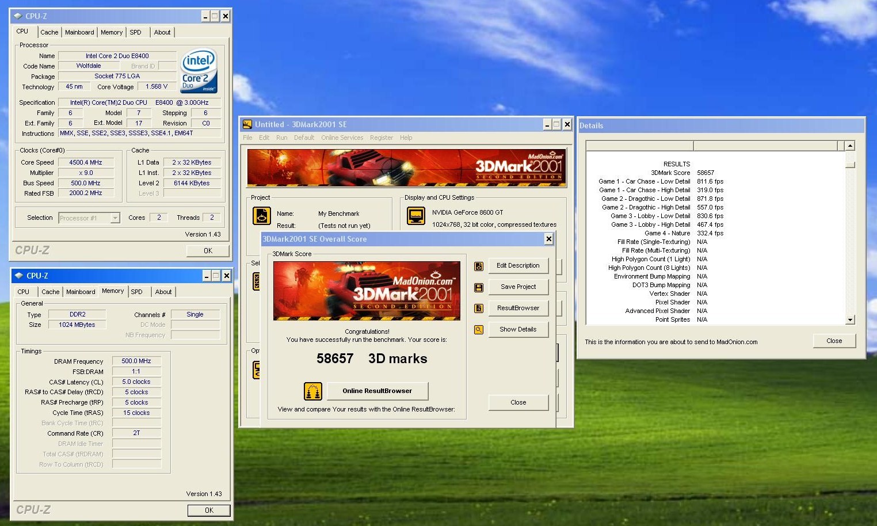Open the Run menu in 3DMark2001
The image size is (877, 526).
pyautogui.click(x=281, y=138)
